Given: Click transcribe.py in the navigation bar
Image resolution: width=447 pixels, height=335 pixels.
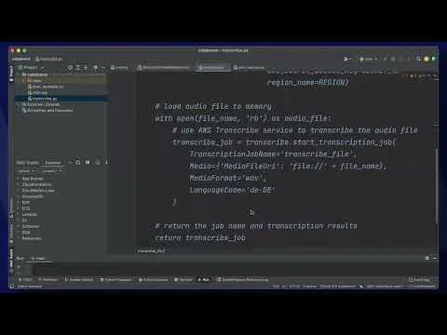Looking at the screenshot, I should point(48,59).
